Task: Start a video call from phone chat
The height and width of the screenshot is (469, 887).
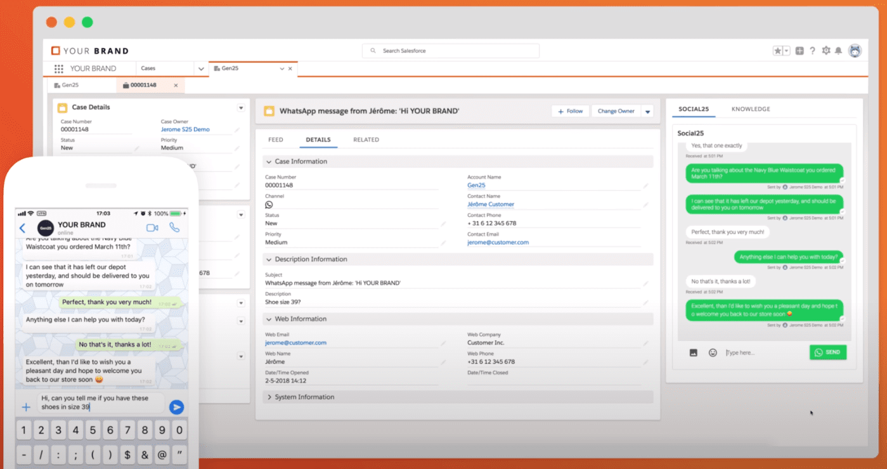Action: pyautogui.click(x=152, y=228)
